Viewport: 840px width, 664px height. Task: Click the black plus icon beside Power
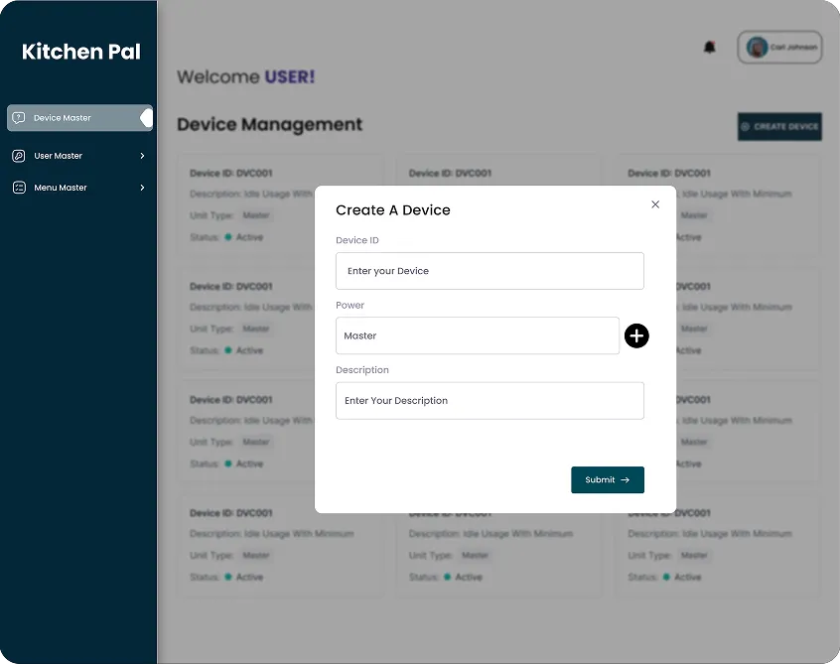(636, 335)
